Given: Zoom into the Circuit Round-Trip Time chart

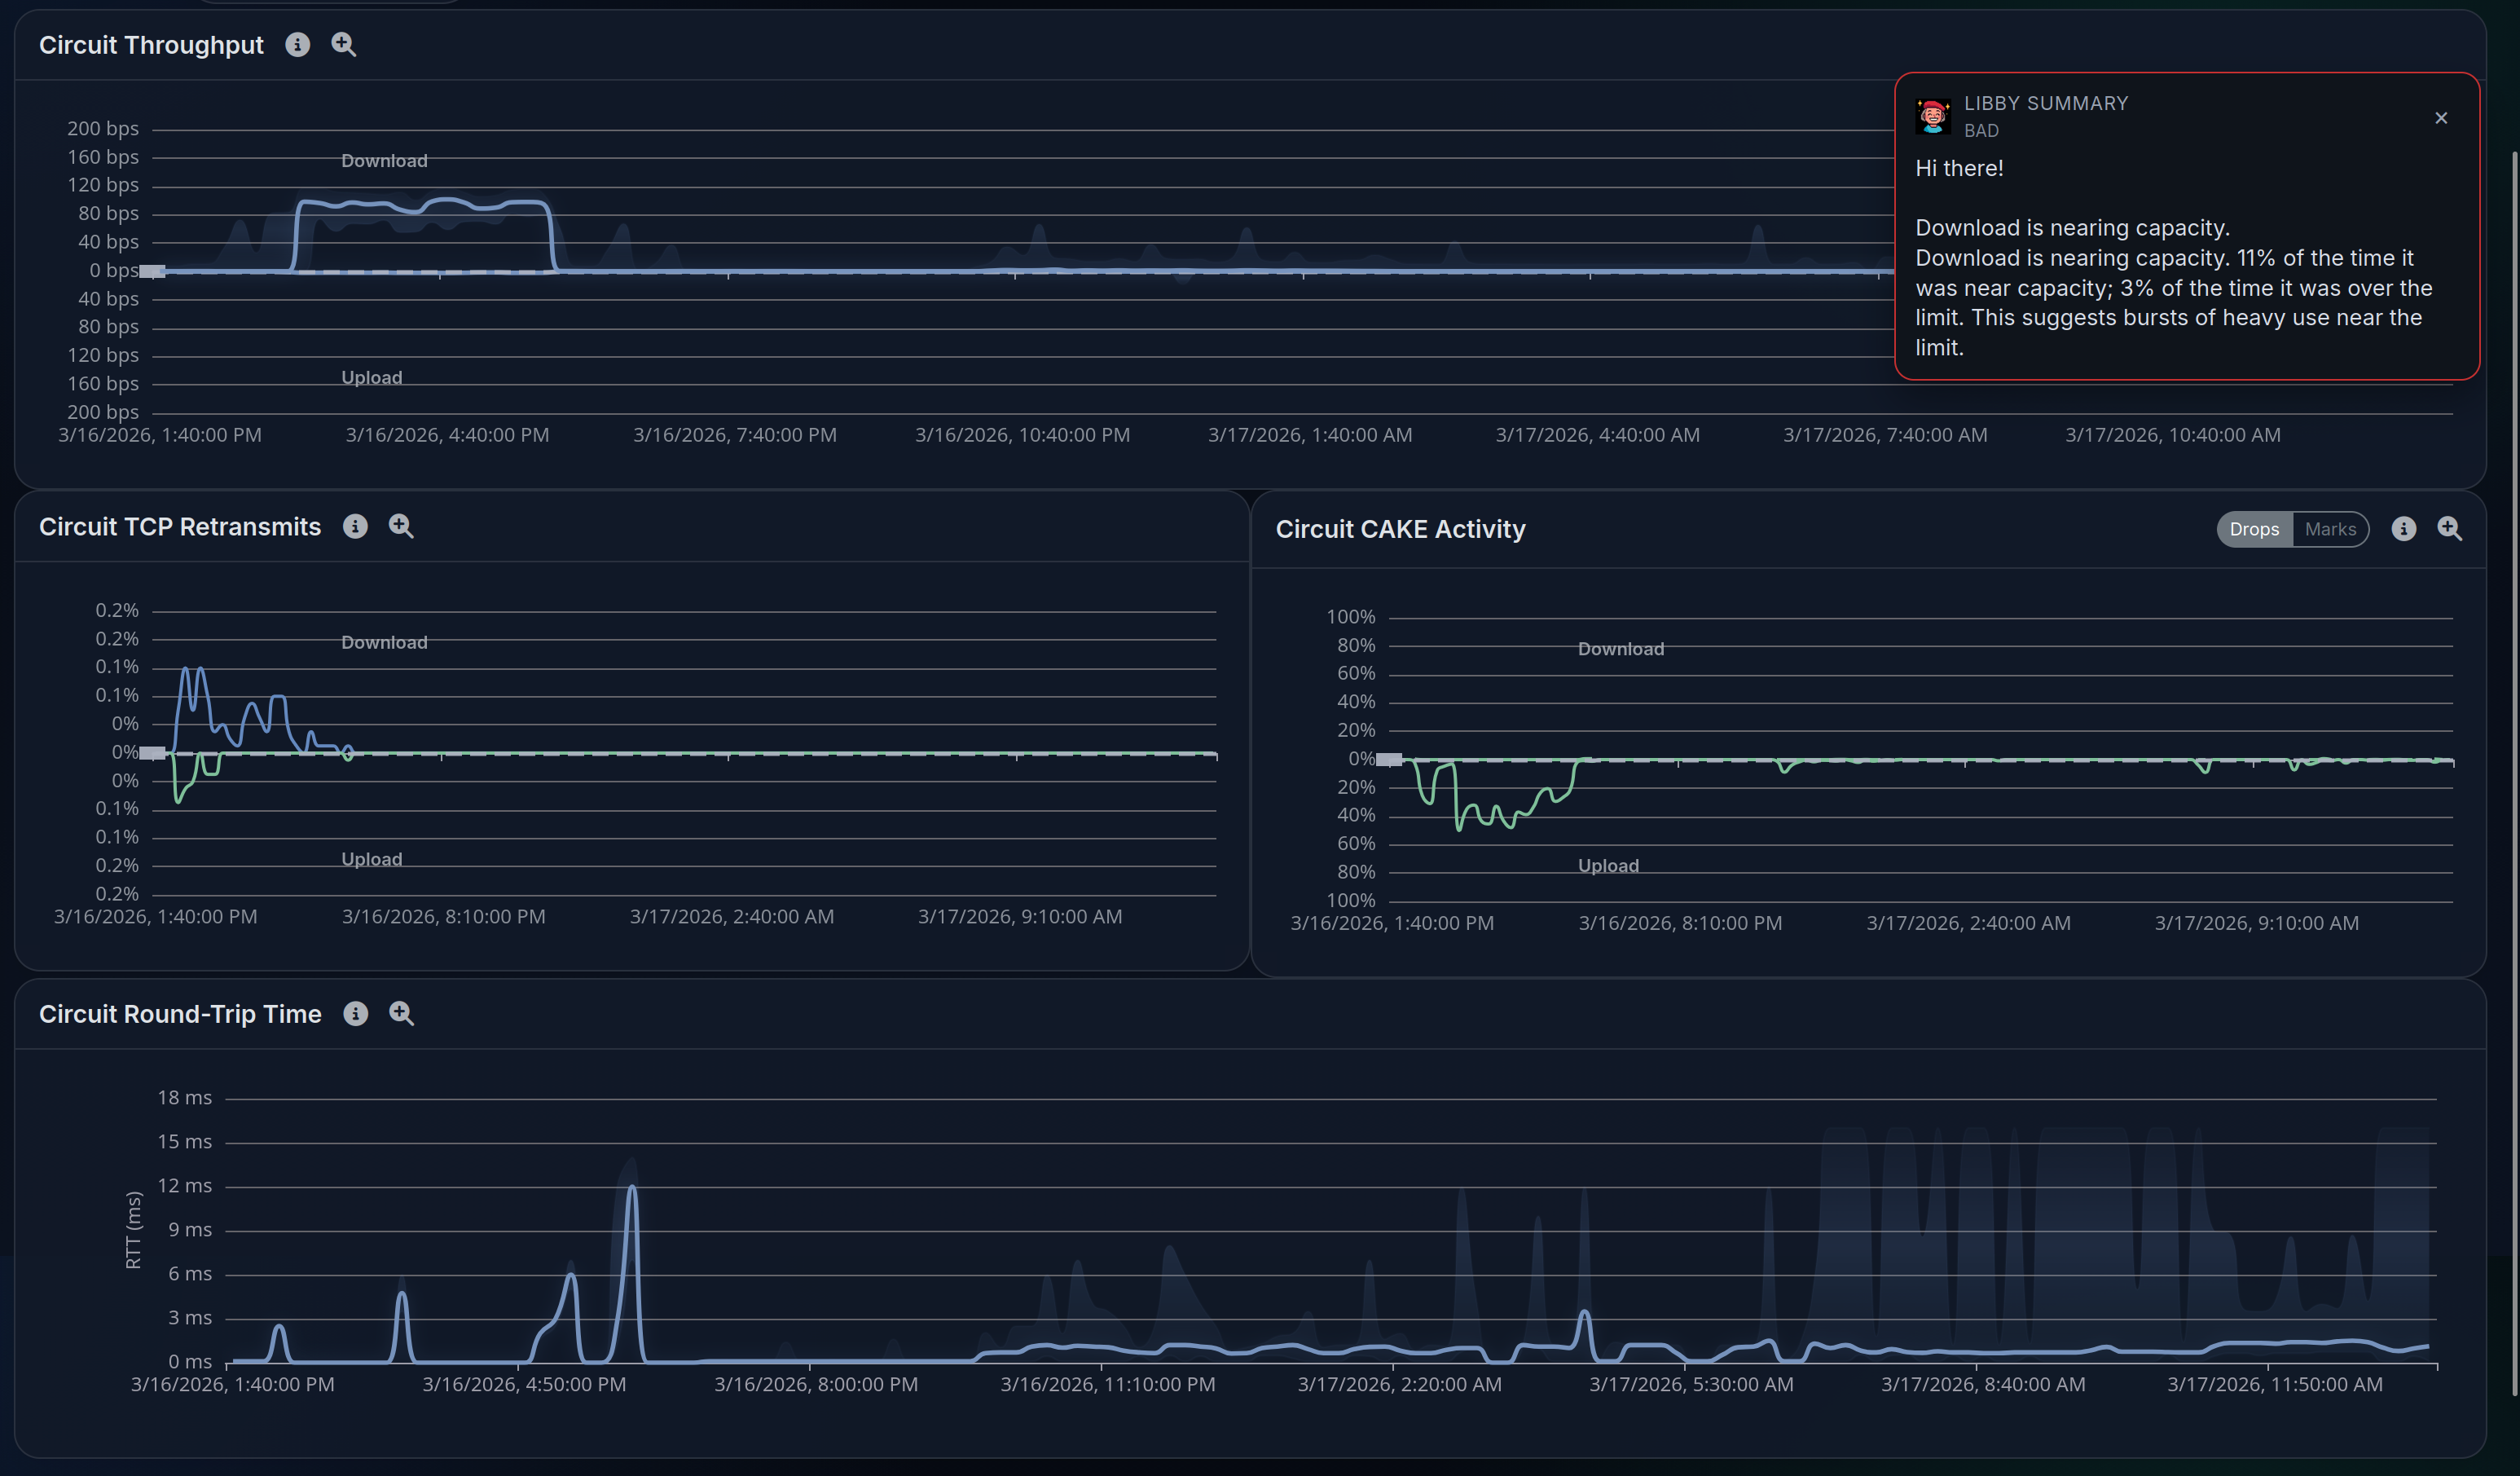Looking at the screenshot, I should click(401, 1014).
